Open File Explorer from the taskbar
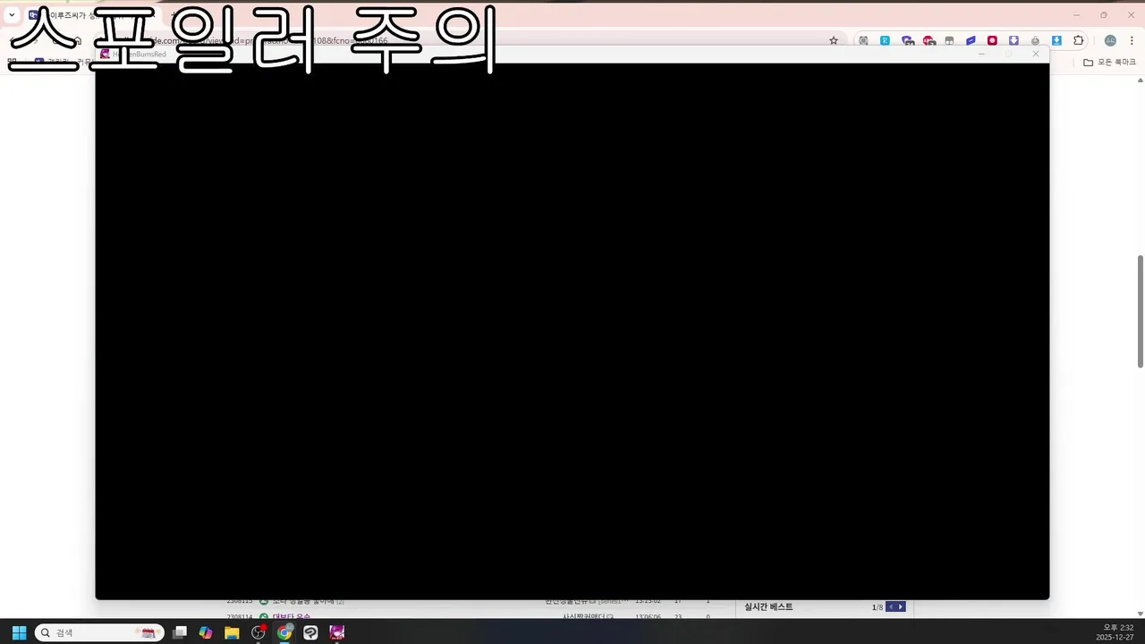The height and width of the screenshot is (644, 1145). [x=232, y=632]
